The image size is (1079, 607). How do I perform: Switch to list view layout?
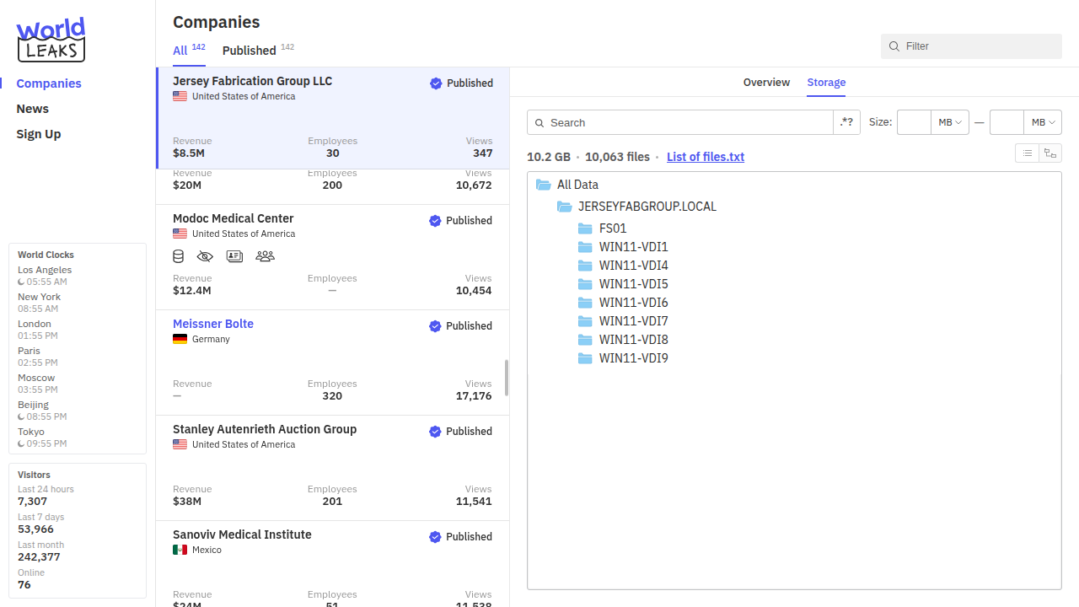coord(1027,153)
